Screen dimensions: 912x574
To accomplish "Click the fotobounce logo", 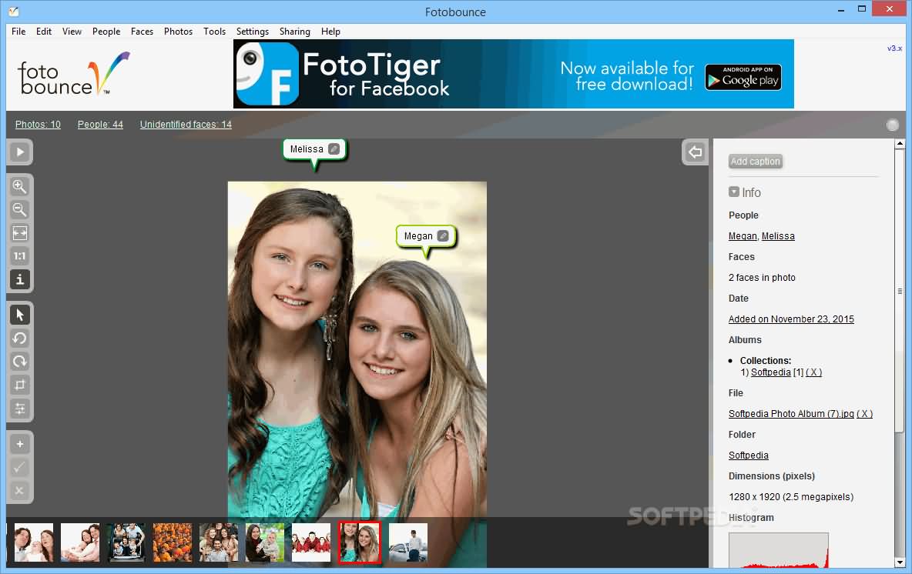I will pos(73,74).
